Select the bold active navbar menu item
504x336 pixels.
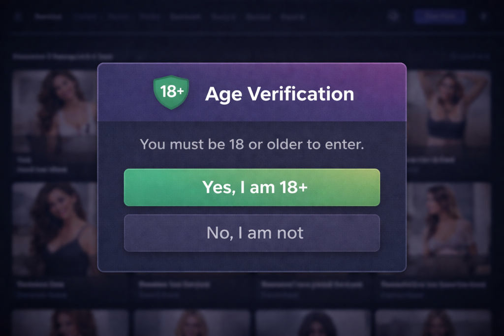pyautogui.click(x=49, y=16)
